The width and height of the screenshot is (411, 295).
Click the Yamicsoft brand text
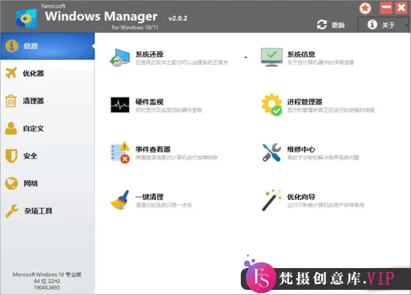click(53, 6)
